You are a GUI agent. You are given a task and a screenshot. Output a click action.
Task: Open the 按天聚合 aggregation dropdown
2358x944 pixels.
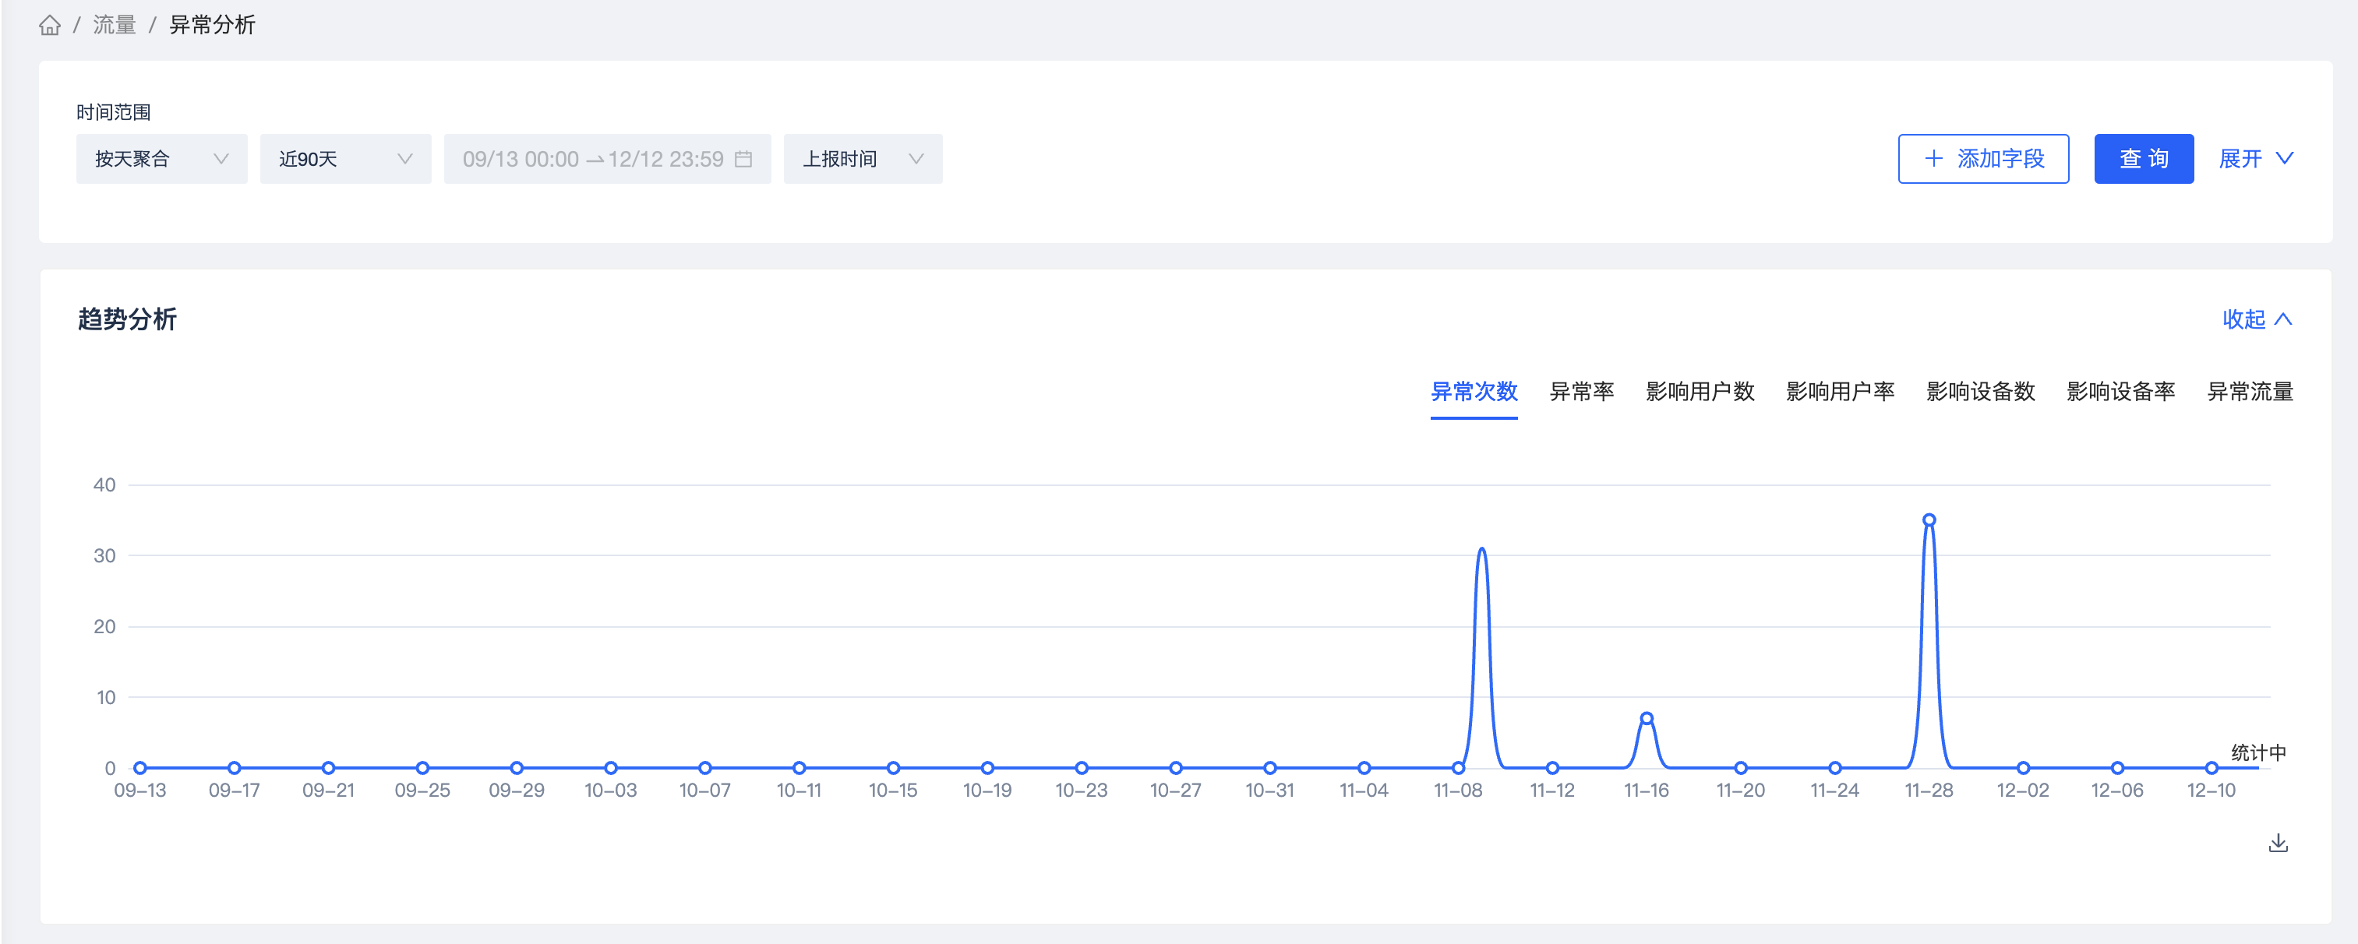tap(161, 159)
